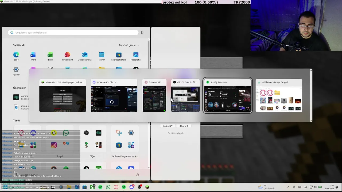
Task: Select the Android tab in phone panel
Action: (x=168, y=126)
